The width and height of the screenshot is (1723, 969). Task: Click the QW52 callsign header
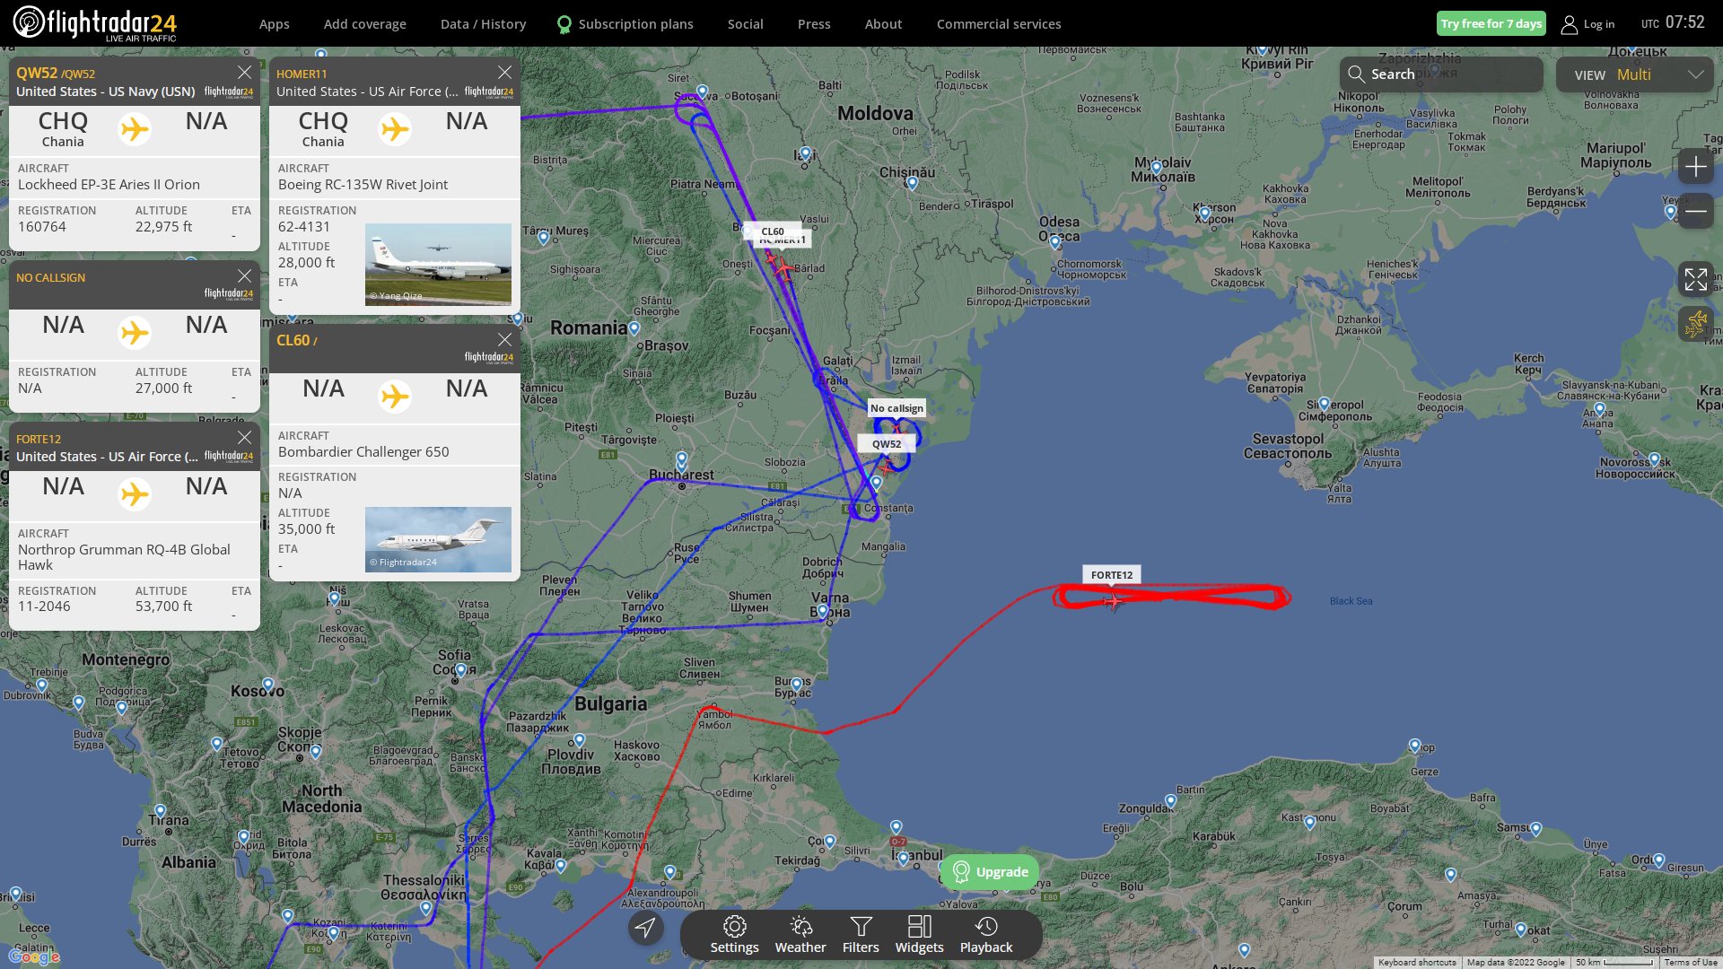pyautogui.click(x=55, y=73)
